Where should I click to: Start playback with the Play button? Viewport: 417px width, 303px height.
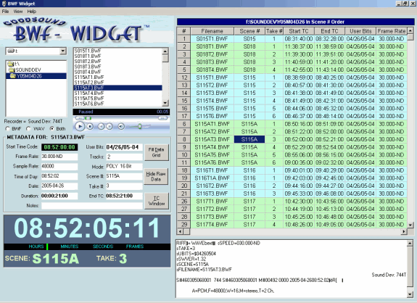(80, 127)
